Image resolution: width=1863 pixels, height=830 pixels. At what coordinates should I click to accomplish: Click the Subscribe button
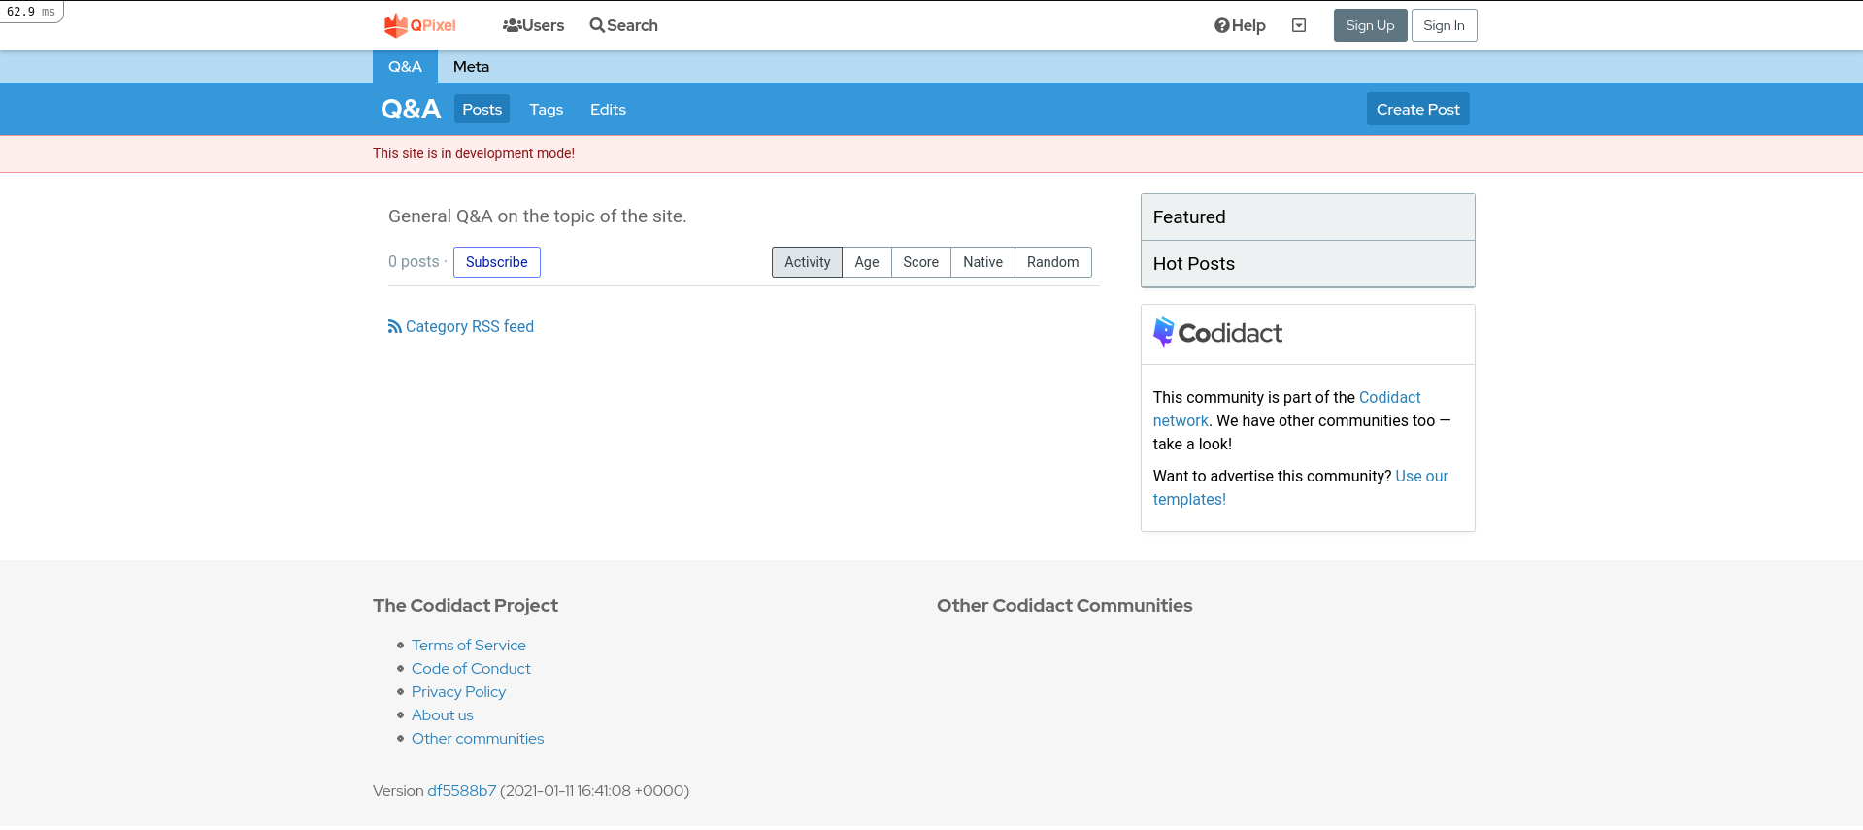(496, 262)
